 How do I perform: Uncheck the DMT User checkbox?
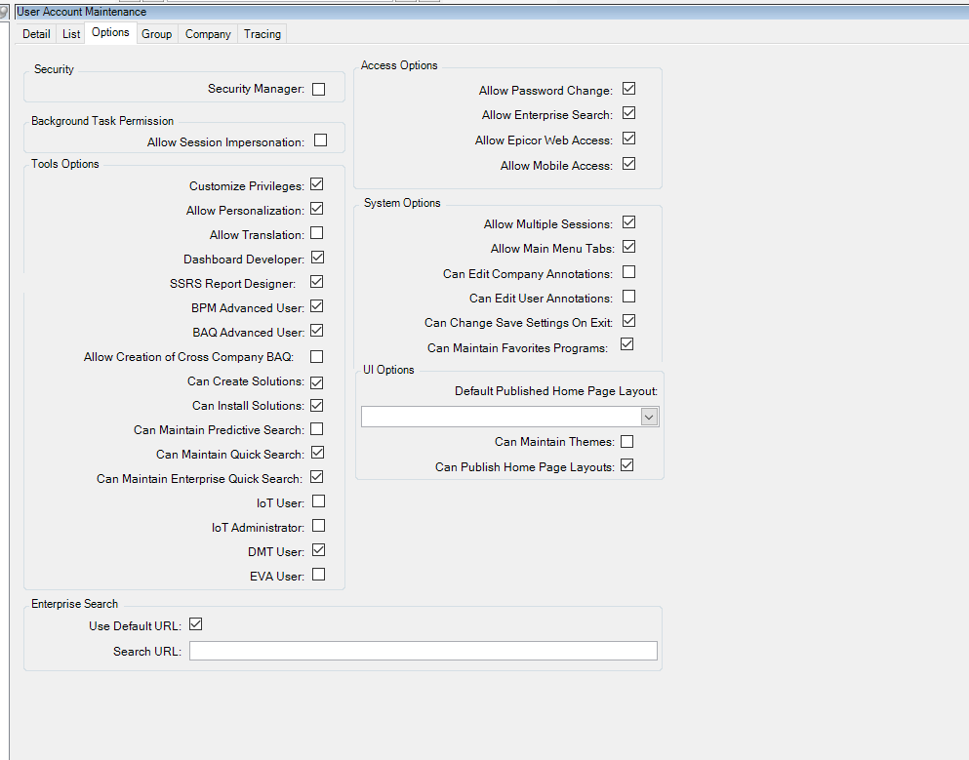319,550
